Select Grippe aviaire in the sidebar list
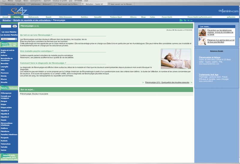 pos(7,107)
